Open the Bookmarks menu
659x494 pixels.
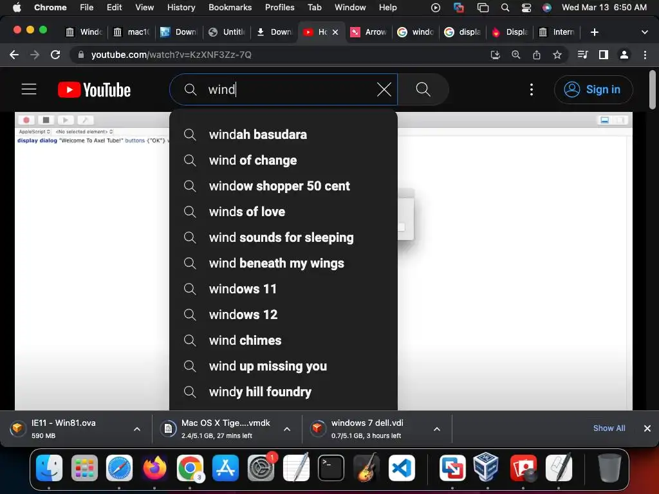point(230,7)
